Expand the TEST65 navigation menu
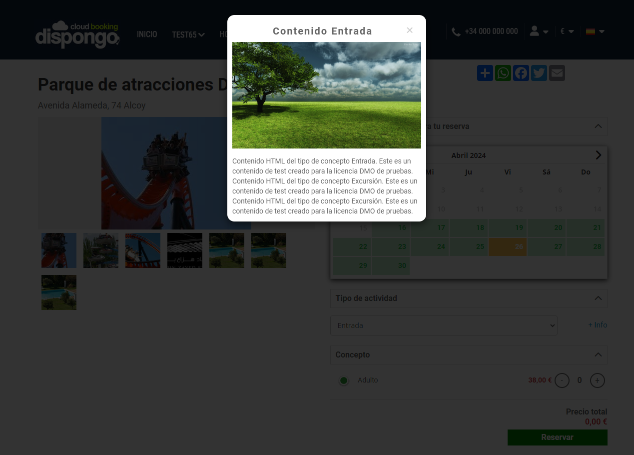 tap(188, 34)
